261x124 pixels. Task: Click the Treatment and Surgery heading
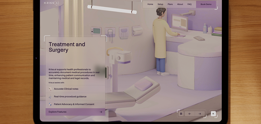click(67, 47)
